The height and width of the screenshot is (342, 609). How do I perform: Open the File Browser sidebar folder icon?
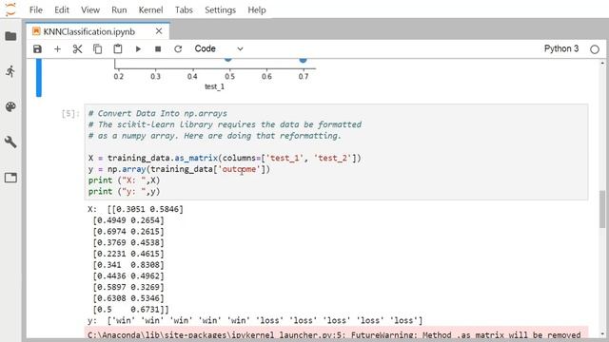(10, 36)
